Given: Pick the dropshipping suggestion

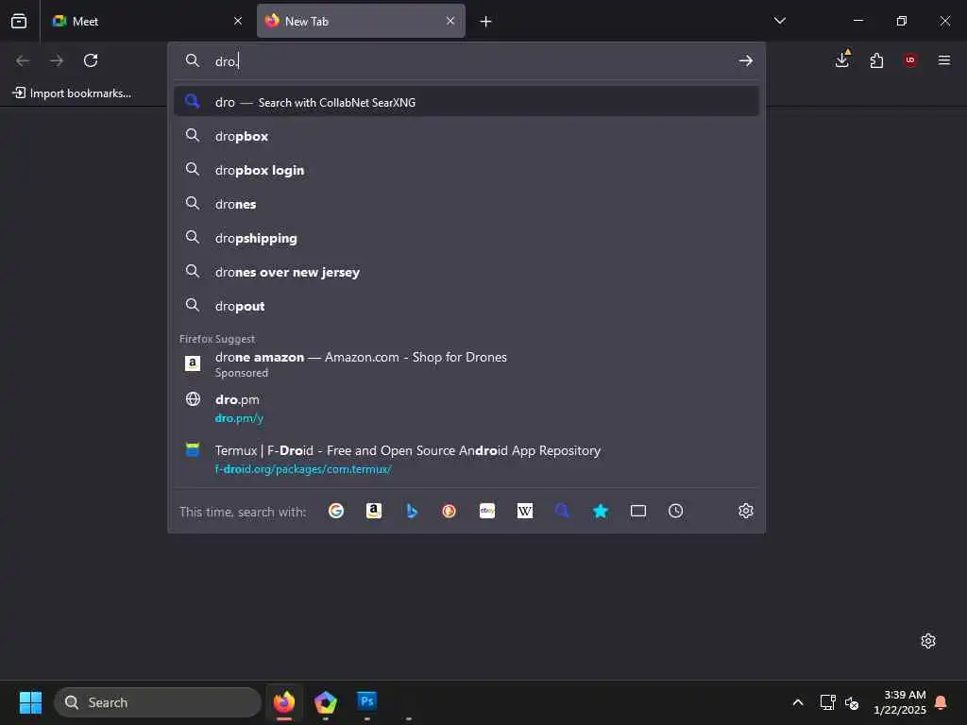Looking at the screenshot, I should point(467,238).
